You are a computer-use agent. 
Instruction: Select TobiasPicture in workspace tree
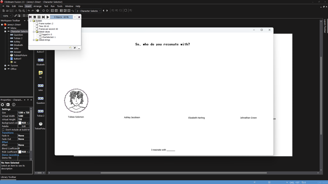tap(20, 55)
